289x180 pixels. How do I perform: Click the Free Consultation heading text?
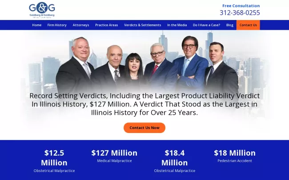[x=241, y=6]
